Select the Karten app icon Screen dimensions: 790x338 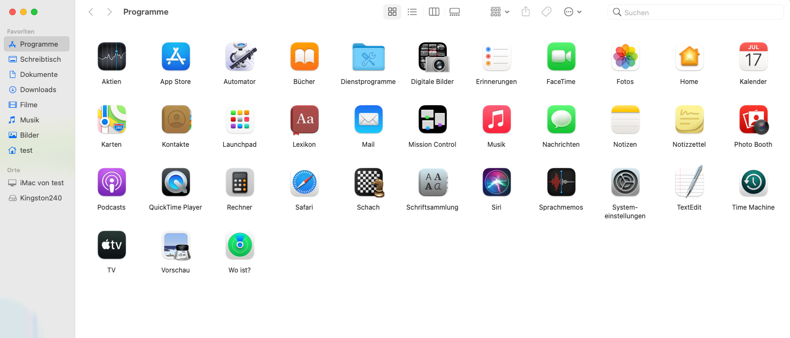point(111,119)
